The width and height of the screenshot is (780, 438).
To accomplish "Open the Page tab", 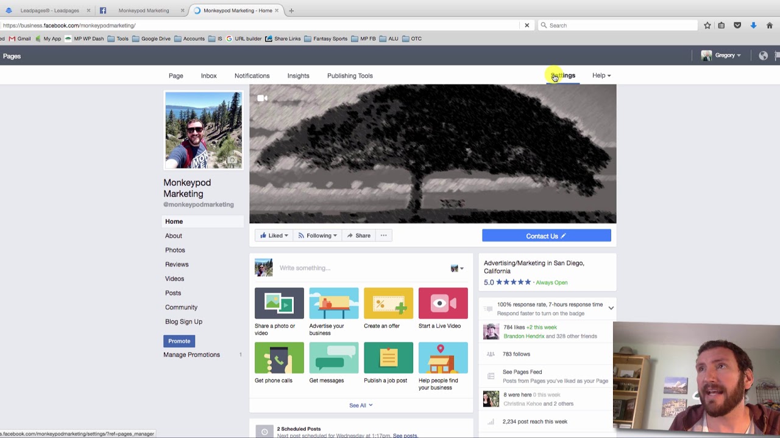I will [x=175, y=76].
